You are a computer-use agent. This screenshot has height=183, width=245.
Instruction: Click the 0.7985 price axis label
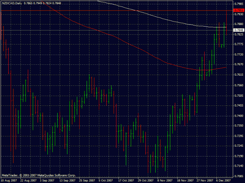pos(239,4)
